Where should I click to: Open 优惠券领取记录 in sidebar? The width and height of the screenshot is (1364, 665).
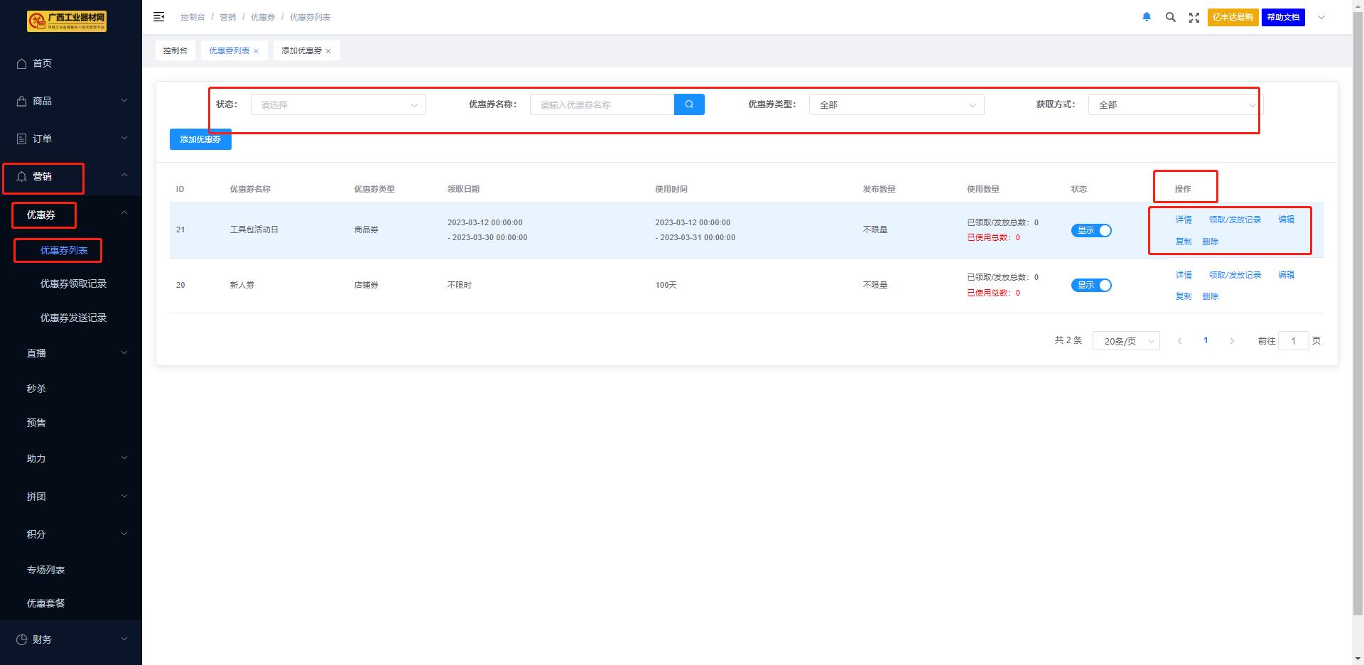(x=73, y=283)
